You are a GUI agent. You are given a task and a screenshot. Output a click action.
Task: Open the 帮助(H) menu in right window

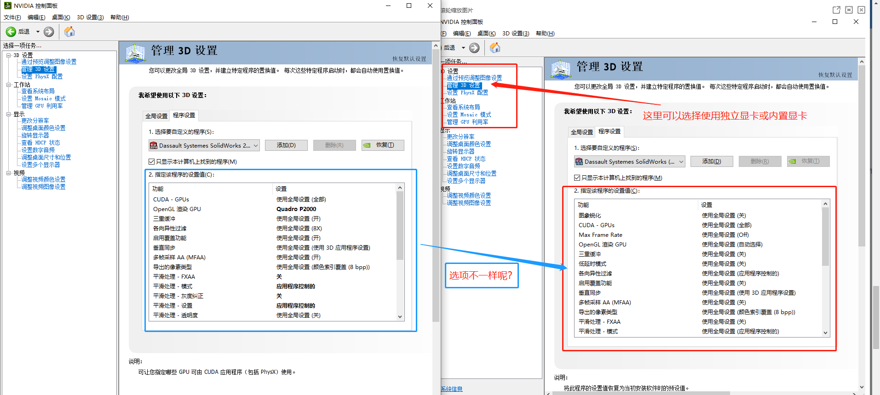pos(545,34)
